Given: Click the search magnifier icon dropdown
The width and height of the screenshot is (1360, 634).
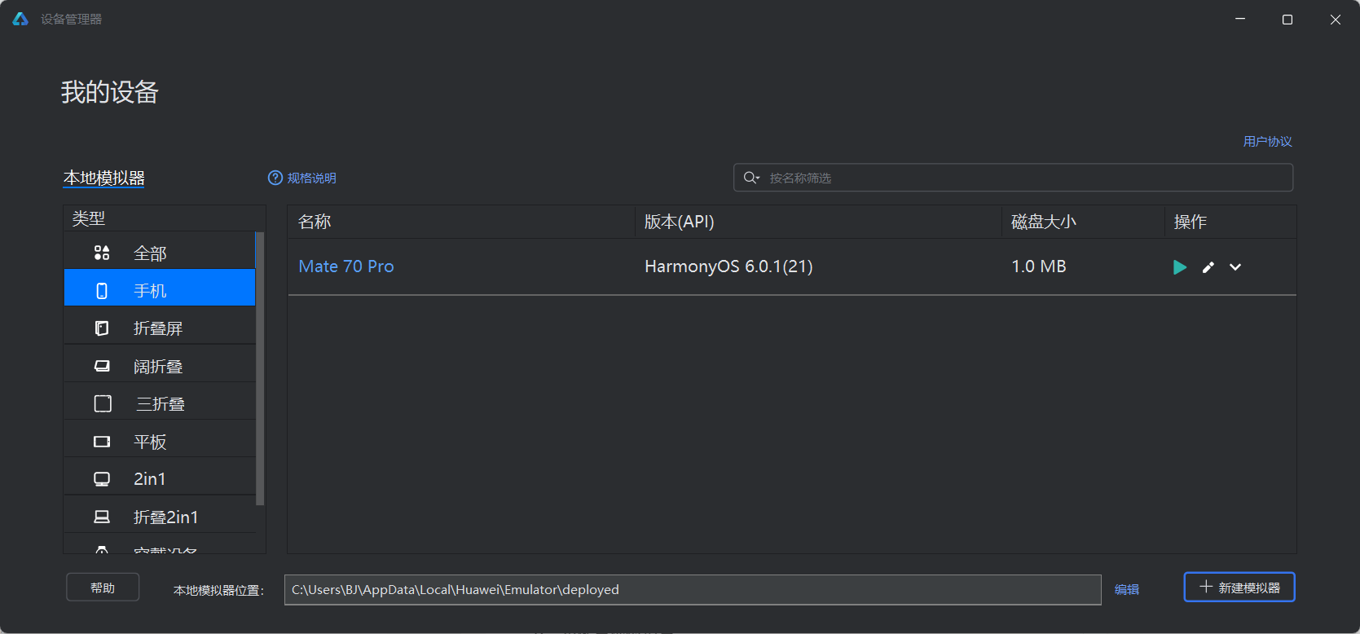Looking at the screenshot, I should 751,178.
